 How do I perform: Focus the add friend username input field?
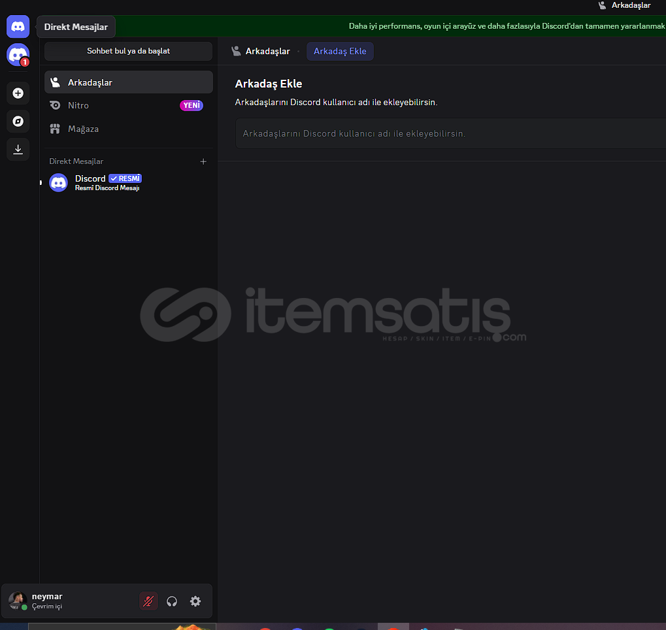click(x=450, y=133)
